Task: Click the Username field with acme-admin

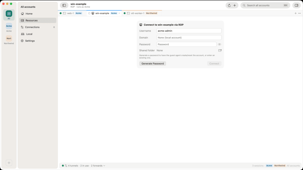Action: [189, 31]
